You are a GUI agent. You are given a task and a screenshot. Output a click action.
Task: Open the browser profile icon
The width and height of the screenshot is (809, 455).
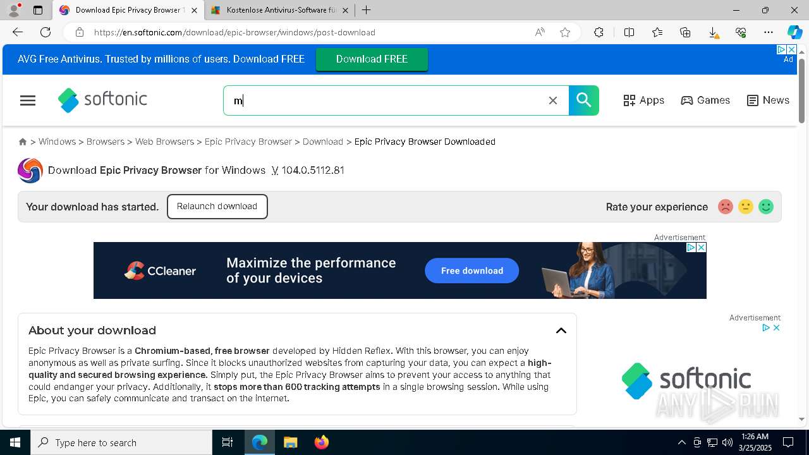[14, 10]
